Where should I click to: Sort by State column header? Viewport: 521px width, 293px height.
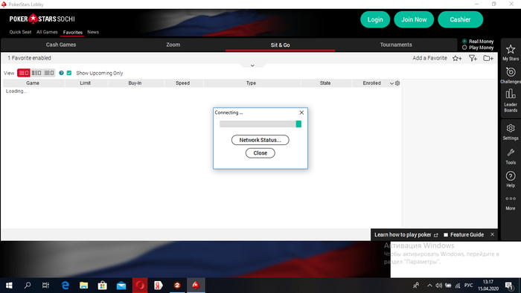325,83
